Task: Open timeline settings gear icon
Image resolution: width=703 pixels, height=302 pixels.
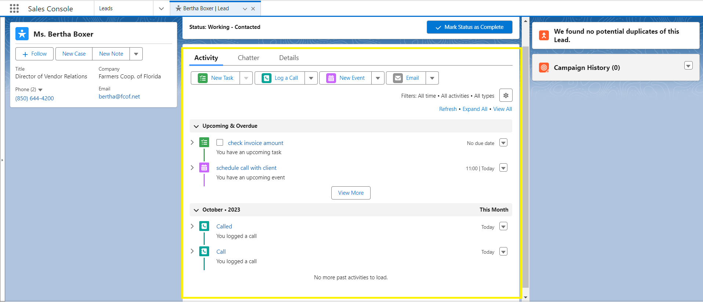Action: (x=506, y=95)
